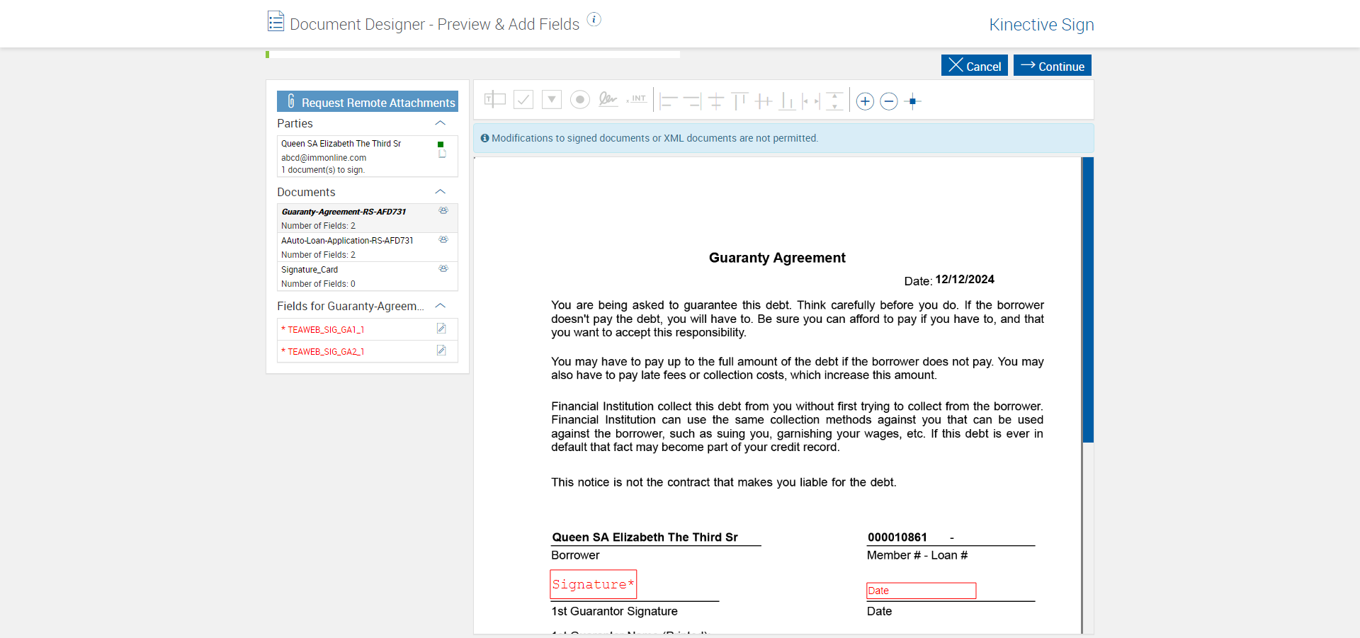1360x638 pixels.
Task: Click the green status square for Queen SA Elizabeth
Action: (441, 144)
